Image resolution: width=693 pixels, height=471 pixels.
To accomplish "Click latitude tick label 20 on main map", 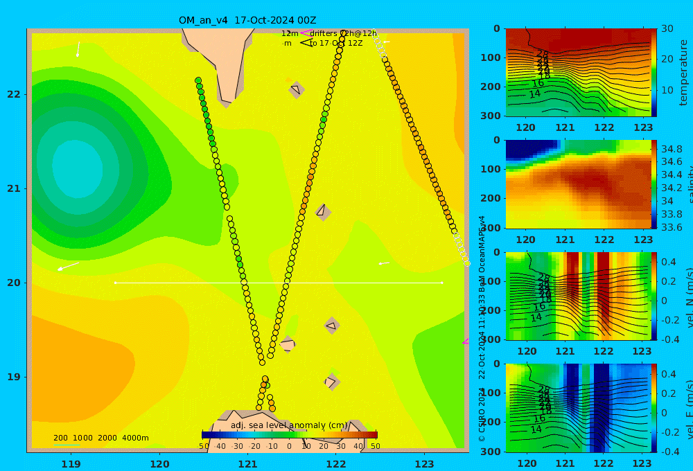I will 14,283.
